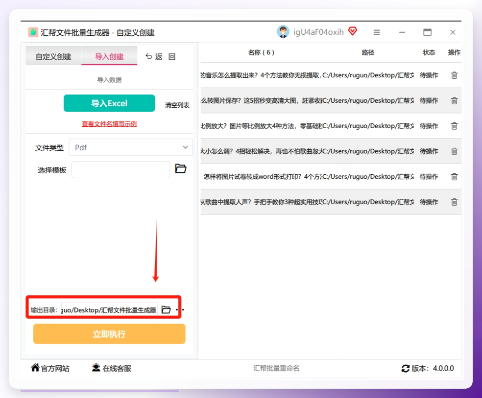Viewport: 482px width, 398px height.
Task: Click the 状态 column header
Action: coord(429,52)
